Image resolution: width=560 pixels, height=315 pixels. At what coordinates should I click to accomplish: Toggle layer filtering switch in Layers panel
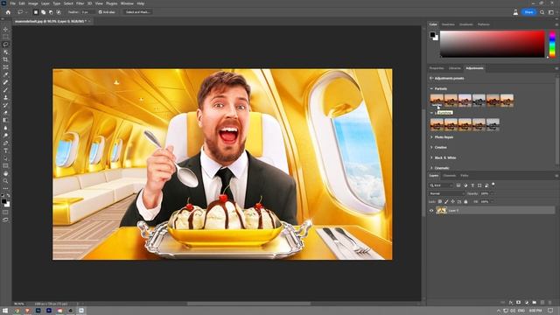(x=493, y=185)
